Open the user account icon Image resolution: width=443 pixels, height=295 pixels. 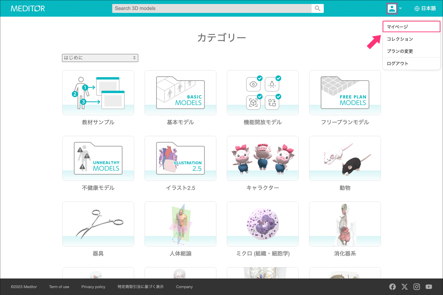[392, 8]
